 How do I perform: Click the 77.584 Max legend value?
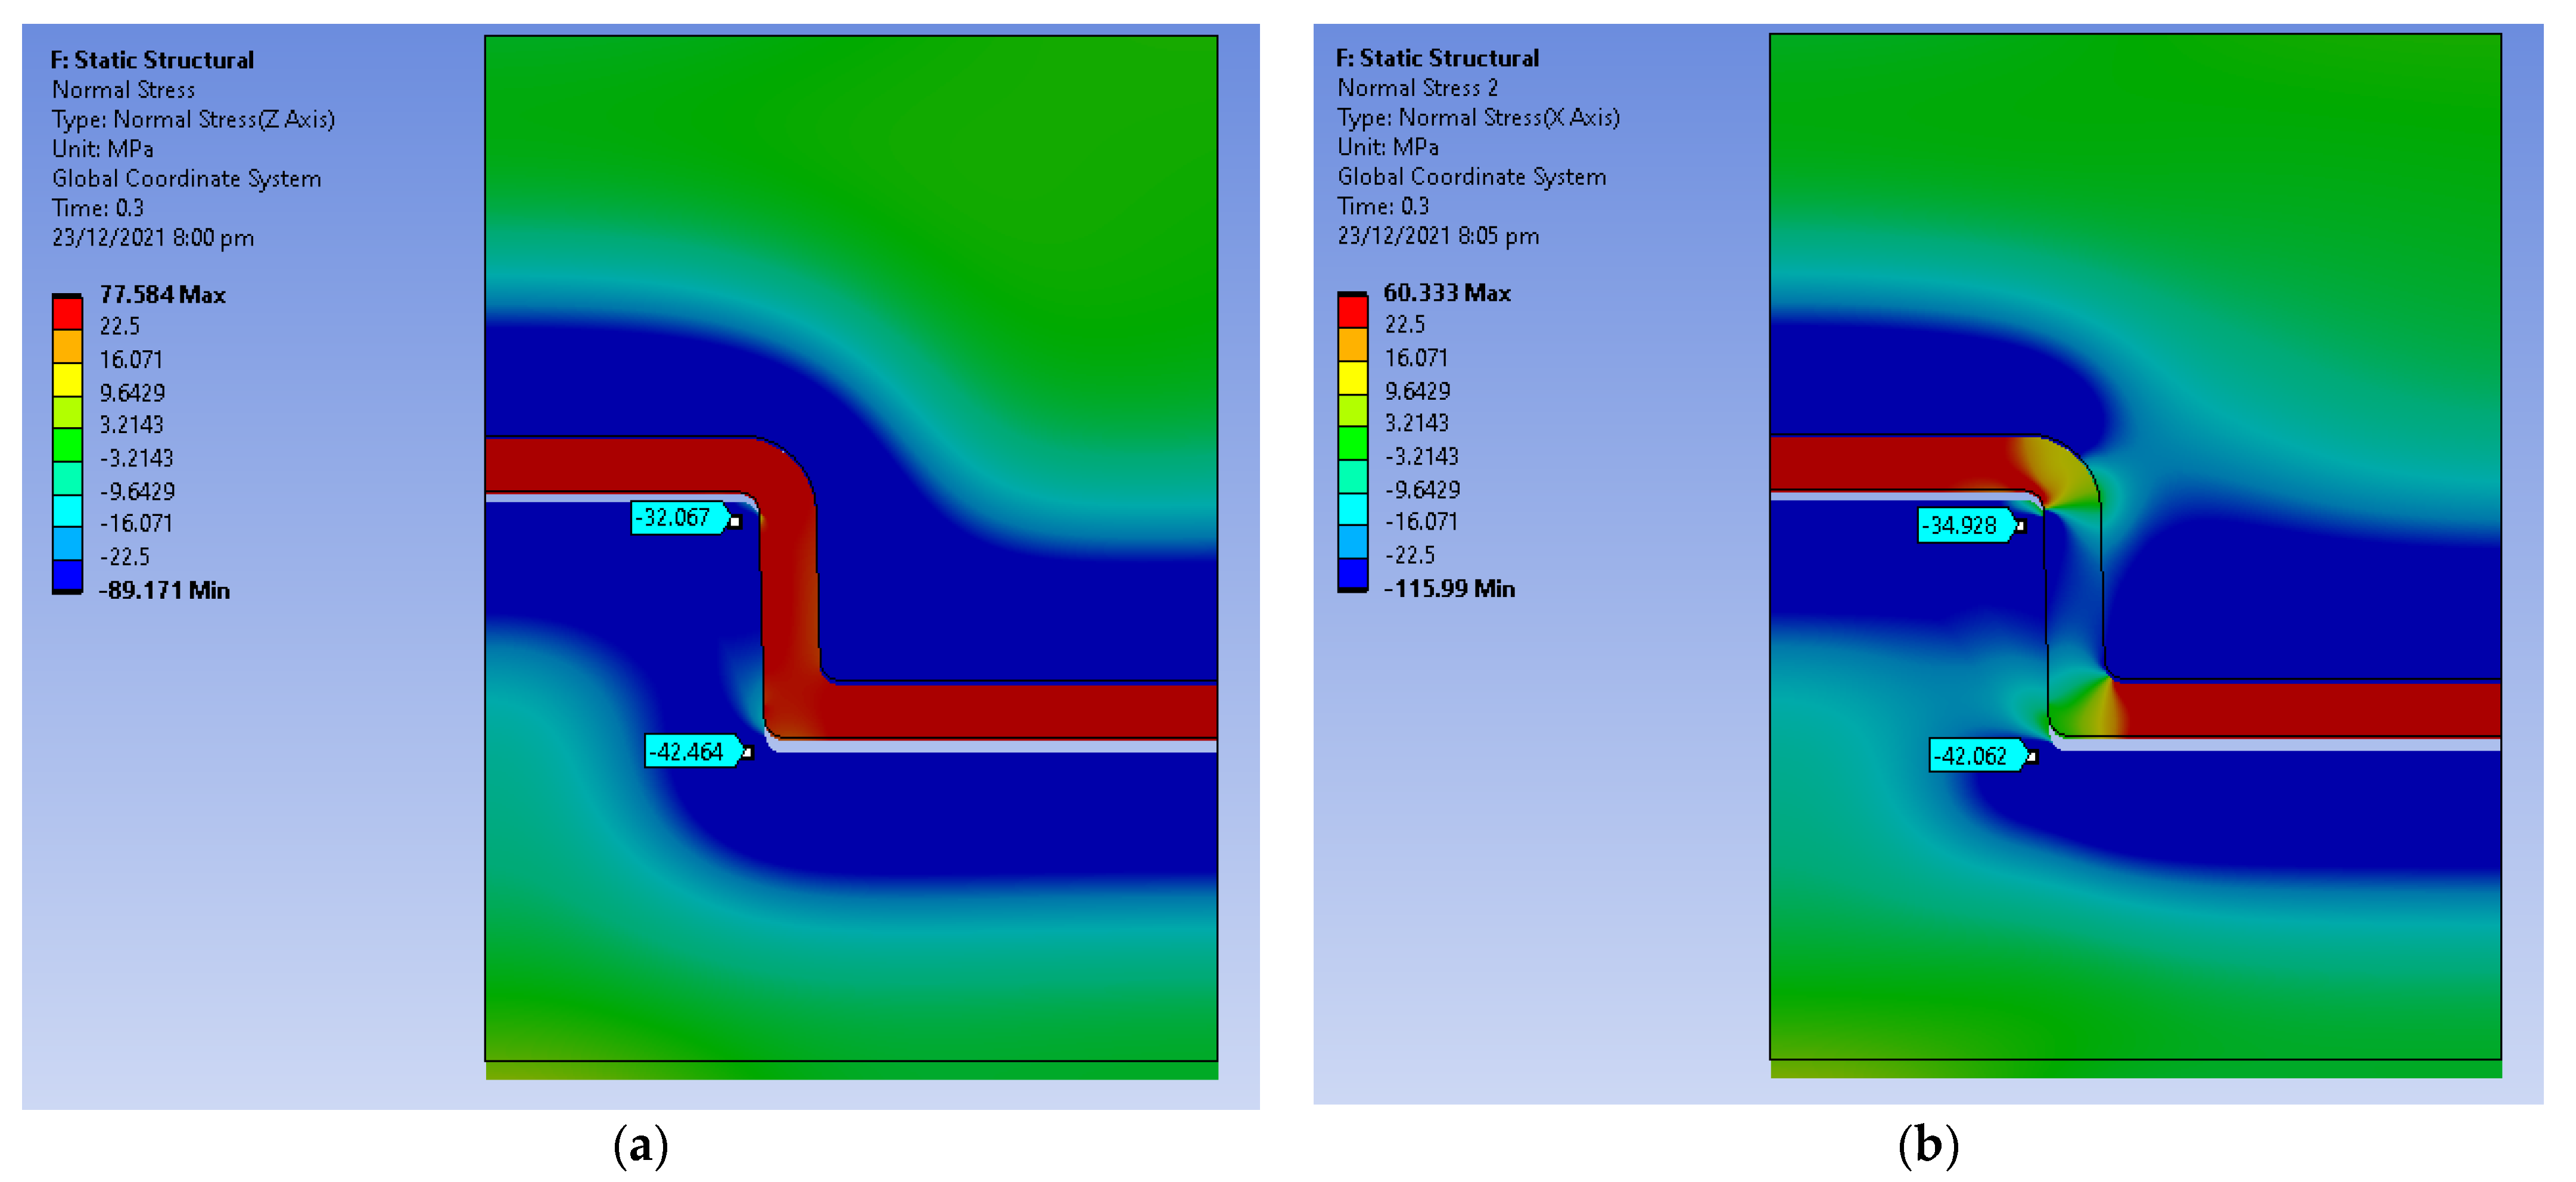[162, 295]
